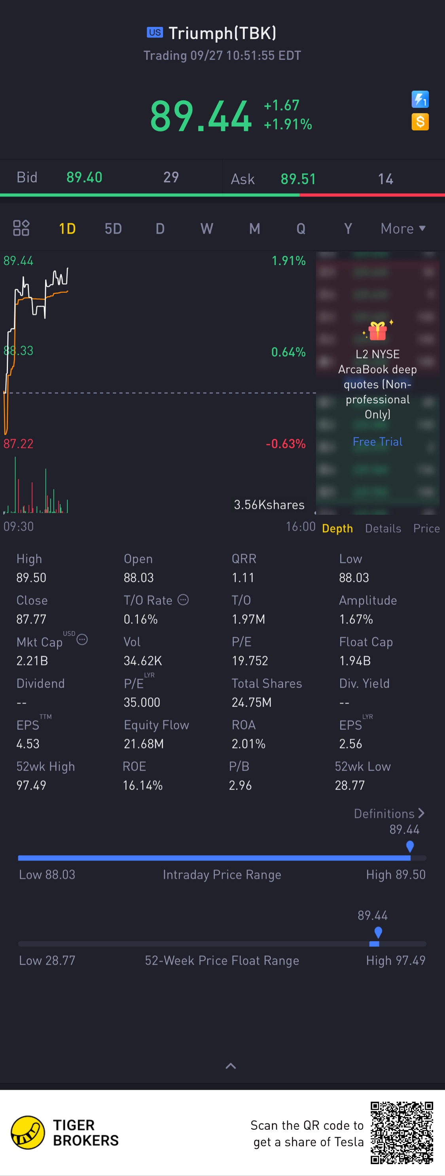Tap the blue lightning quick-trade icon

point(420,100)
